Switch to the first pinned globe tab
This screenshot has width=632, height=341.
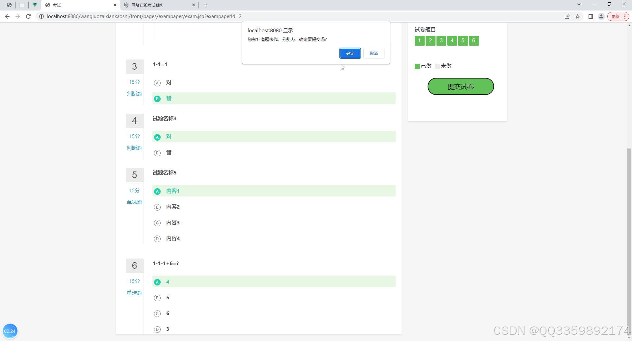[x=9, y=5]
